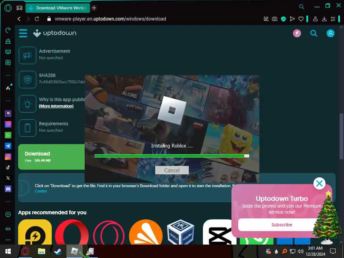Image resolution: width=344 pixels, height=258 pixels.
Task: Open Twitch in Opera sidebar
Action: click(8, 114)
